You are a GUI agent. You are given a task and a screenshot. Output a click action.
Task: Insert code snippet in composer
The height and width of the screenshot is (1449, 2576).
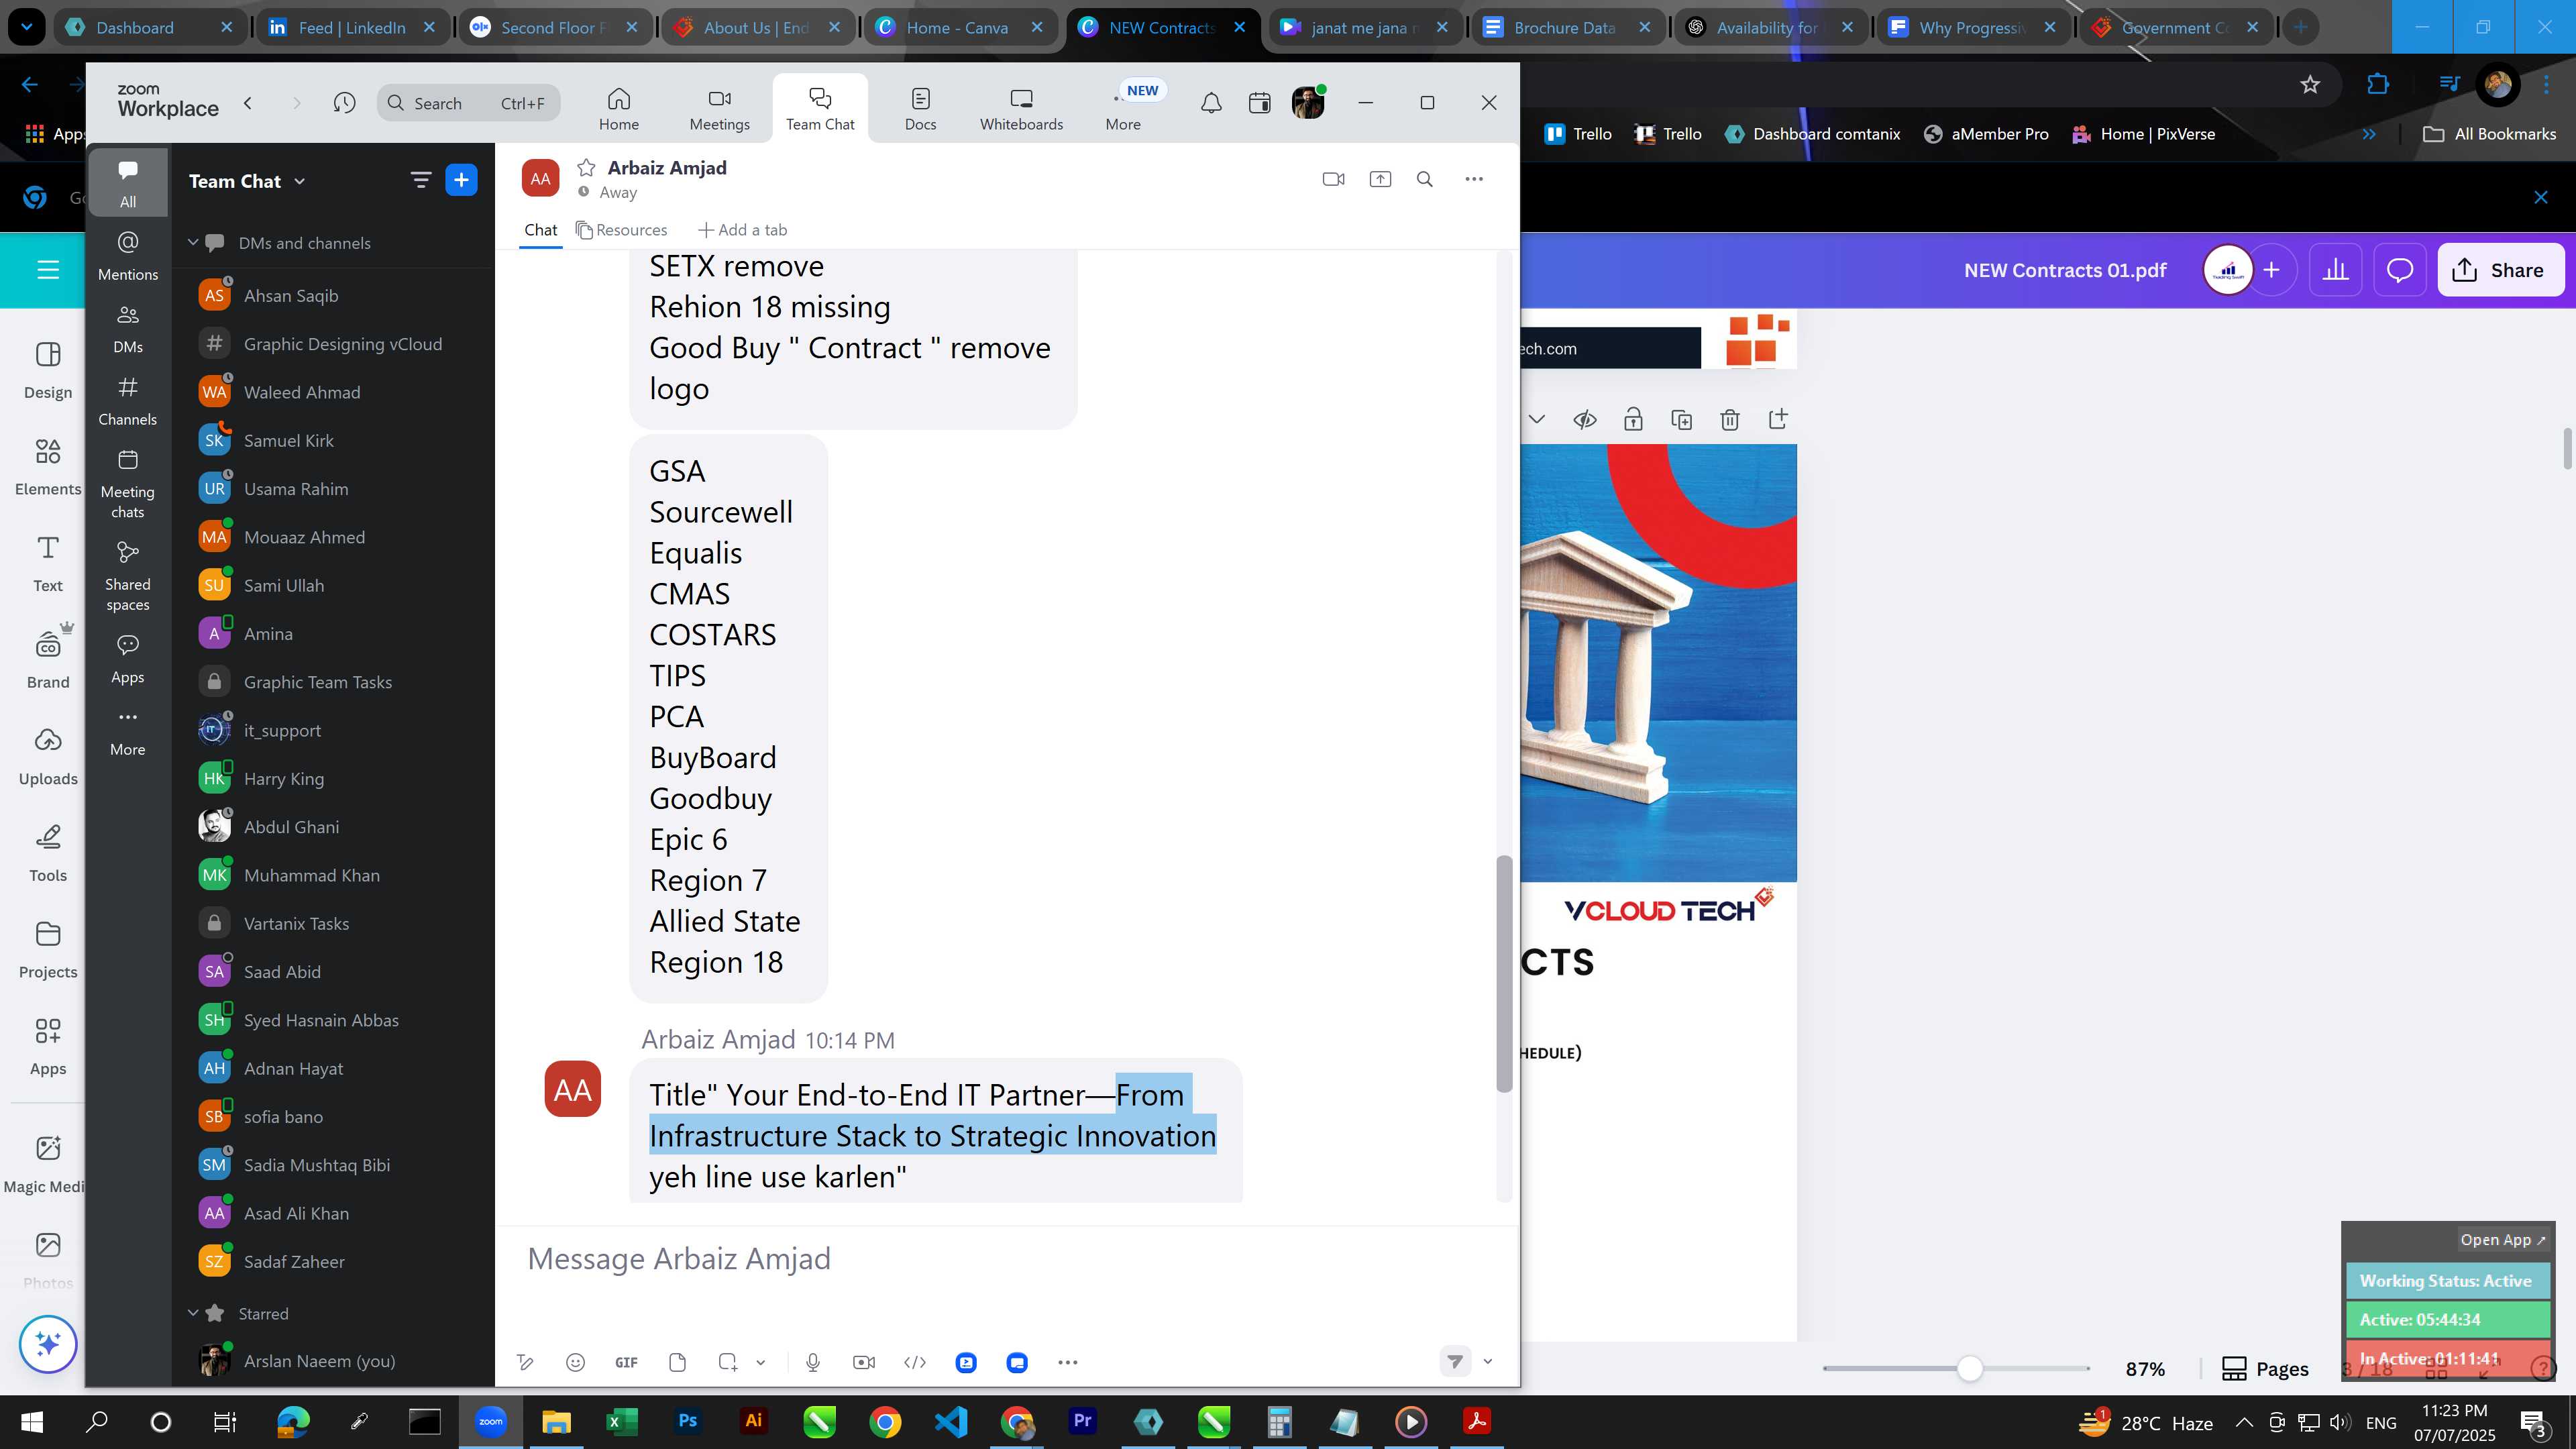(915, 1362)
